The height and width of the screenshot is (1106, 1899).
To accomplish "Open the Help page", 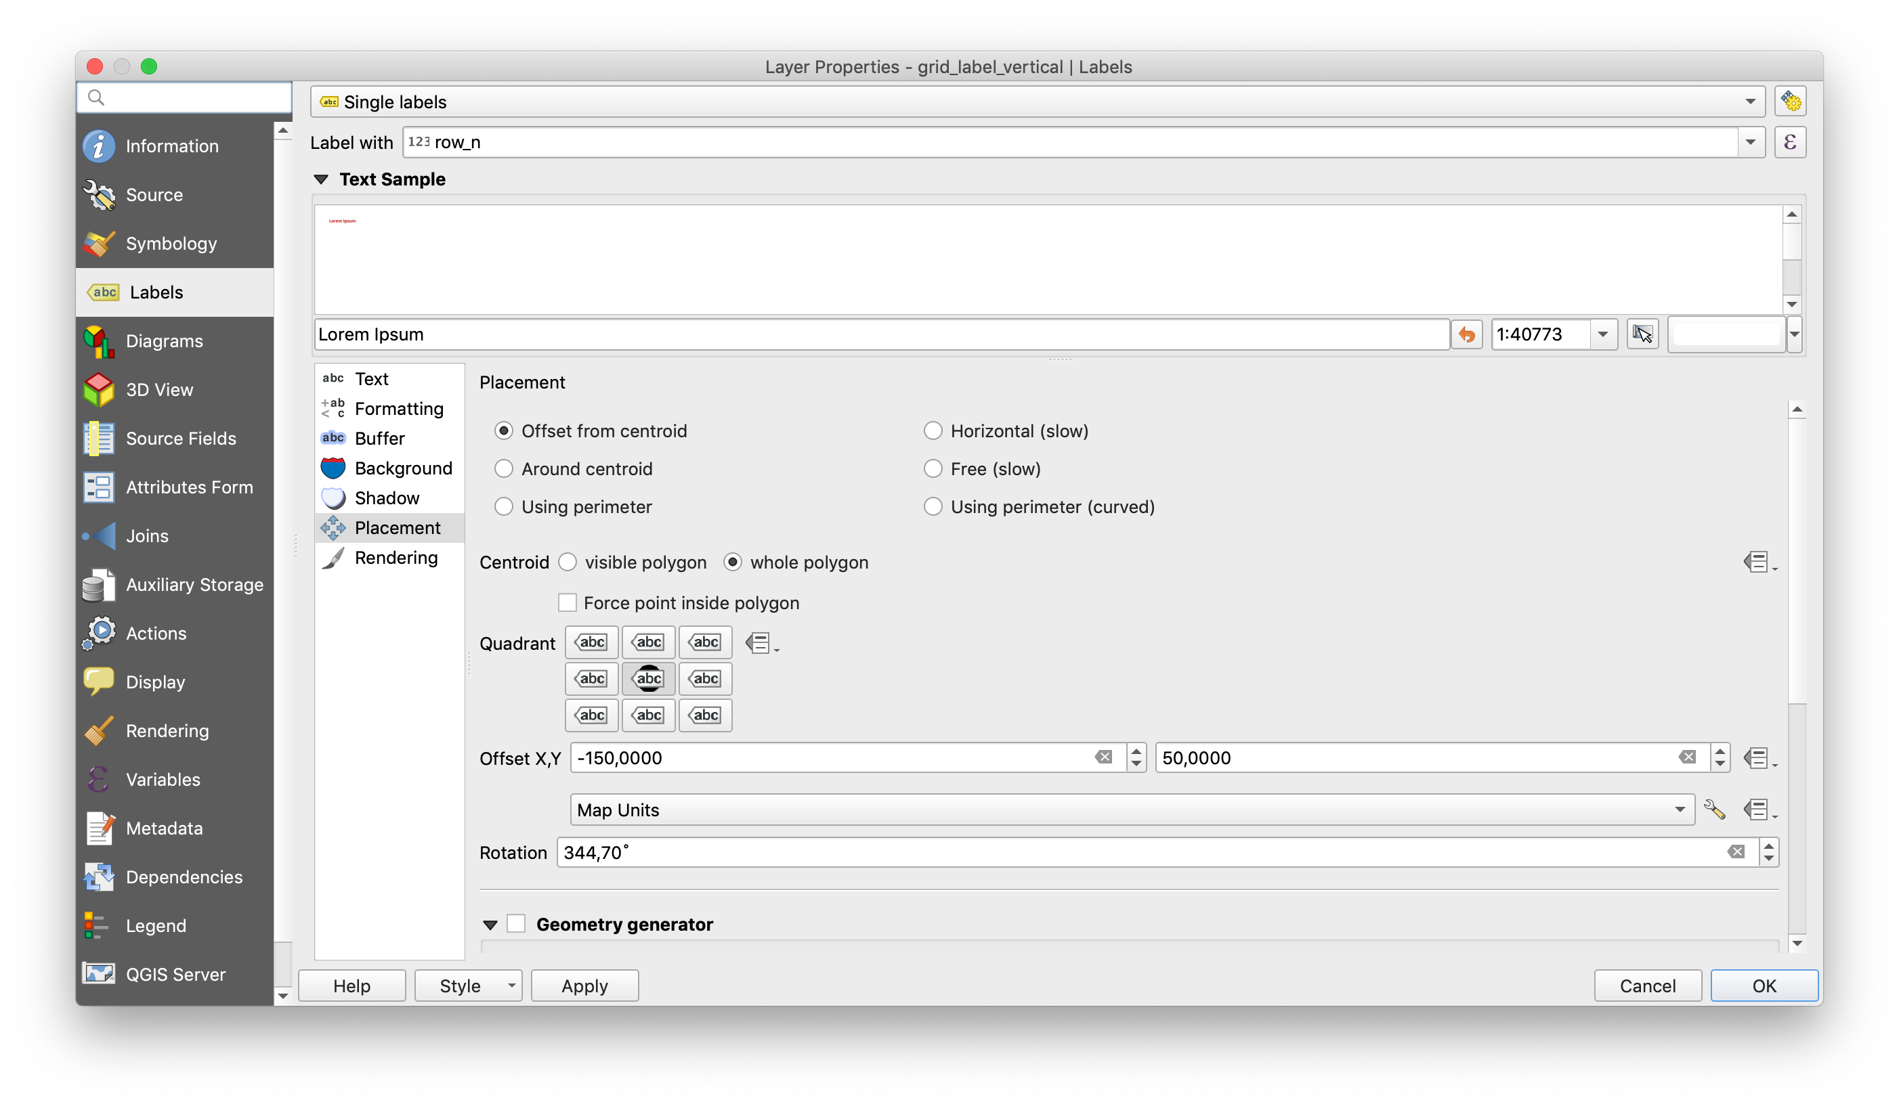I will tap(352, 985).
